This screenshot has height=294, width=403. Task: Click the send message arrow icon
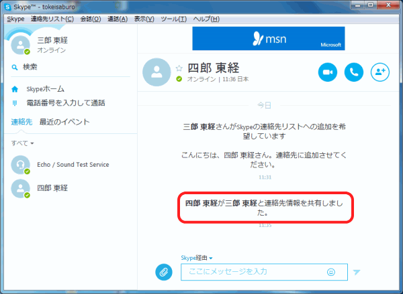[x=357, y=272]
